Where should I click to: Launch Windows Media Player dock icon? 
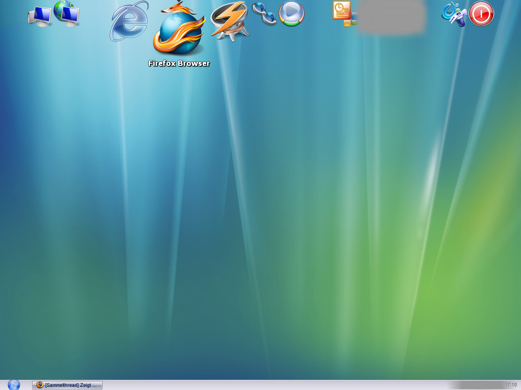point(291,14)
